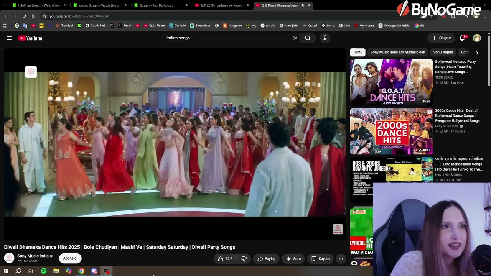Viewport: 491px width, 276px height.
Task: Open the YouTube account avatar menu
Action: click(x=477, y=38)
